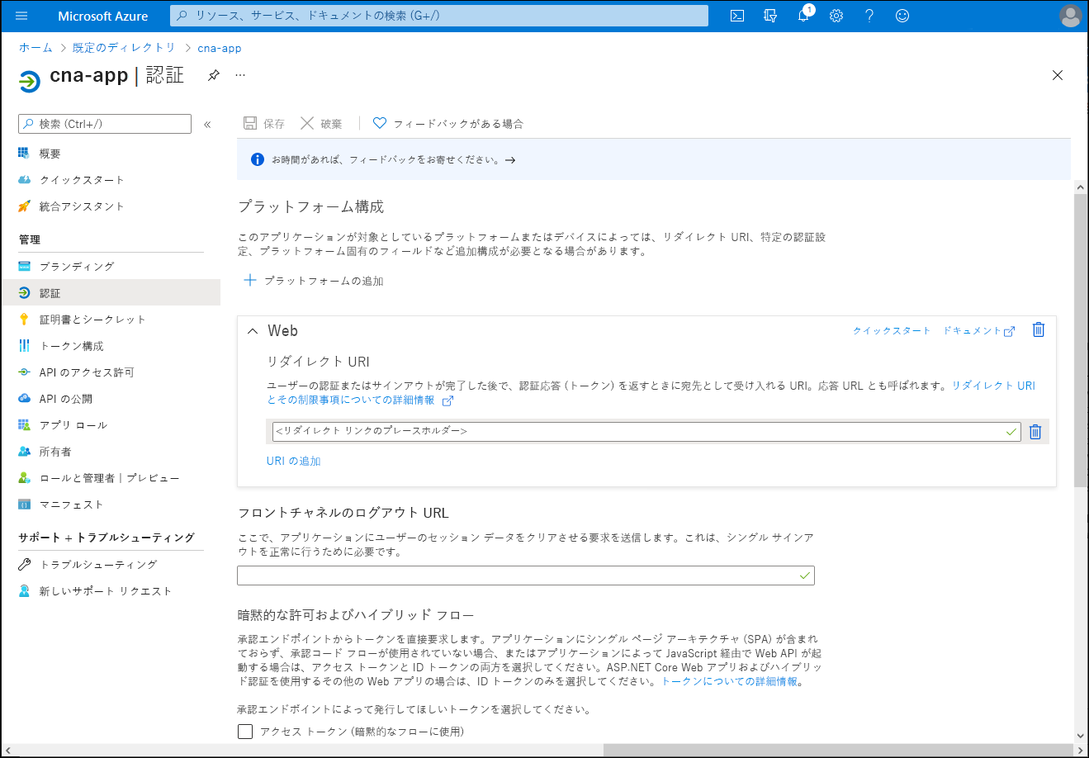
Task: Select 認証 in sidebar
Action: coord(111,293)
